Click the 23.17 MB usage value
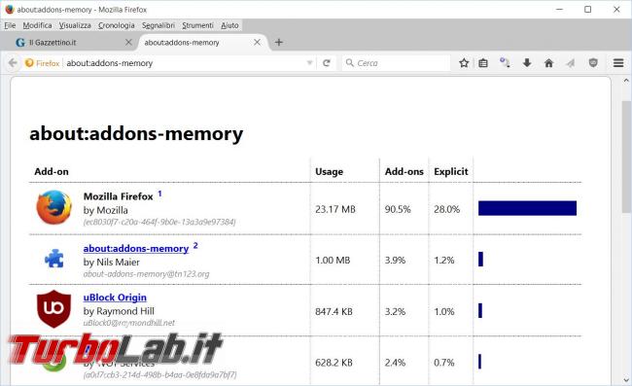Screen dimensions: 632x386 [x=335, y=209]
